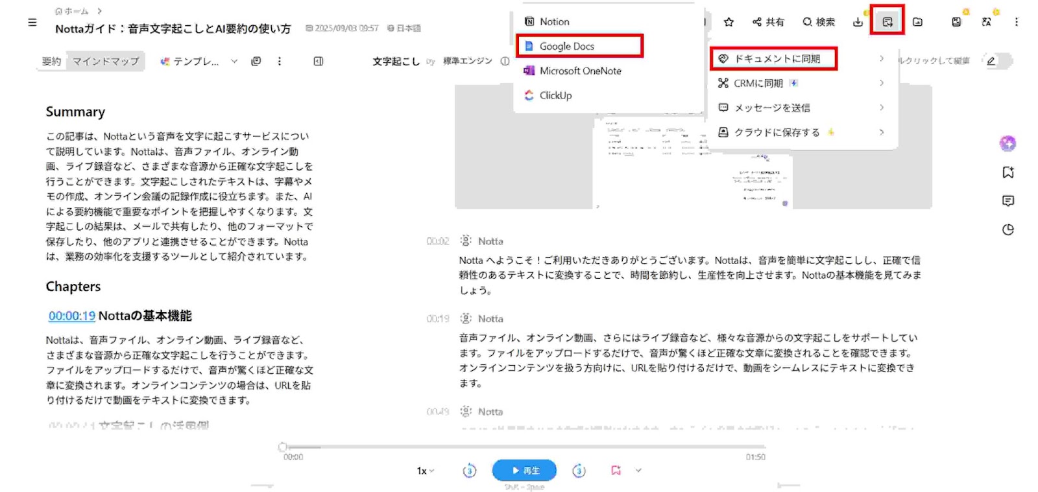1038x492 pixels.
Task: Collapse the summary side panel
Action: tap(319, 61)
